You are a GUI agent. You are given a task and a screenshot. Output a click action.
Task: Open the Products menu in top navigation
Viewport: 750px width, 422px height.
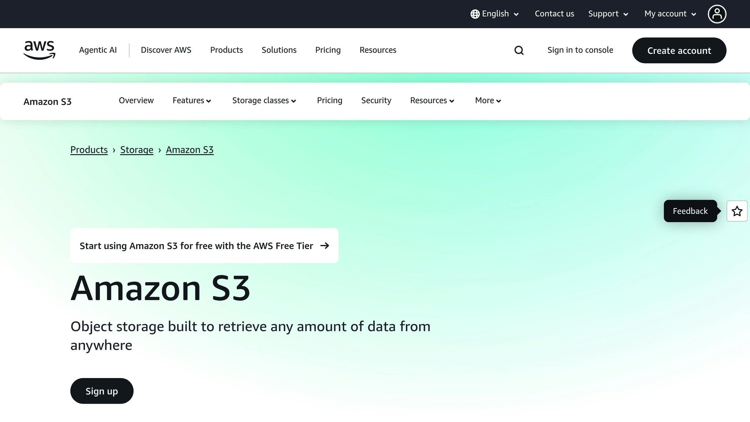tap(226, 50)
